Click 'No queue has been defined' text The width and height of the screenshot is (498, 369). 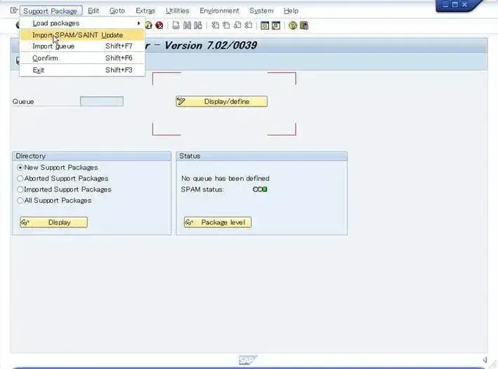(x=225, y=178)
